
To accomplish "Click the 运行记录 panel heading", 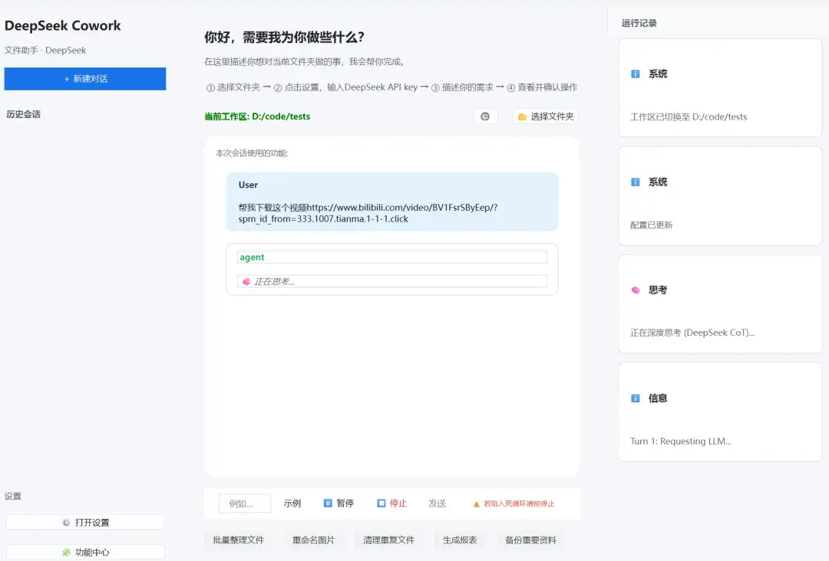I will tap(639, 23).
